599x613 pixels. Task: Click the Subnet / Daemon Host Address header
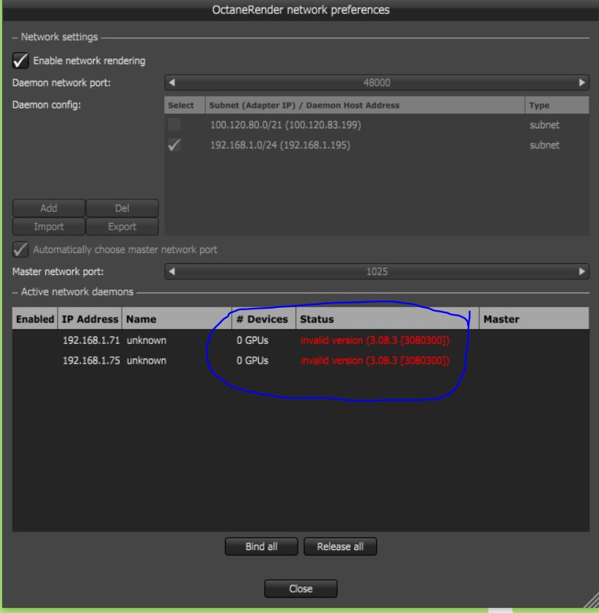coord(365,105)
